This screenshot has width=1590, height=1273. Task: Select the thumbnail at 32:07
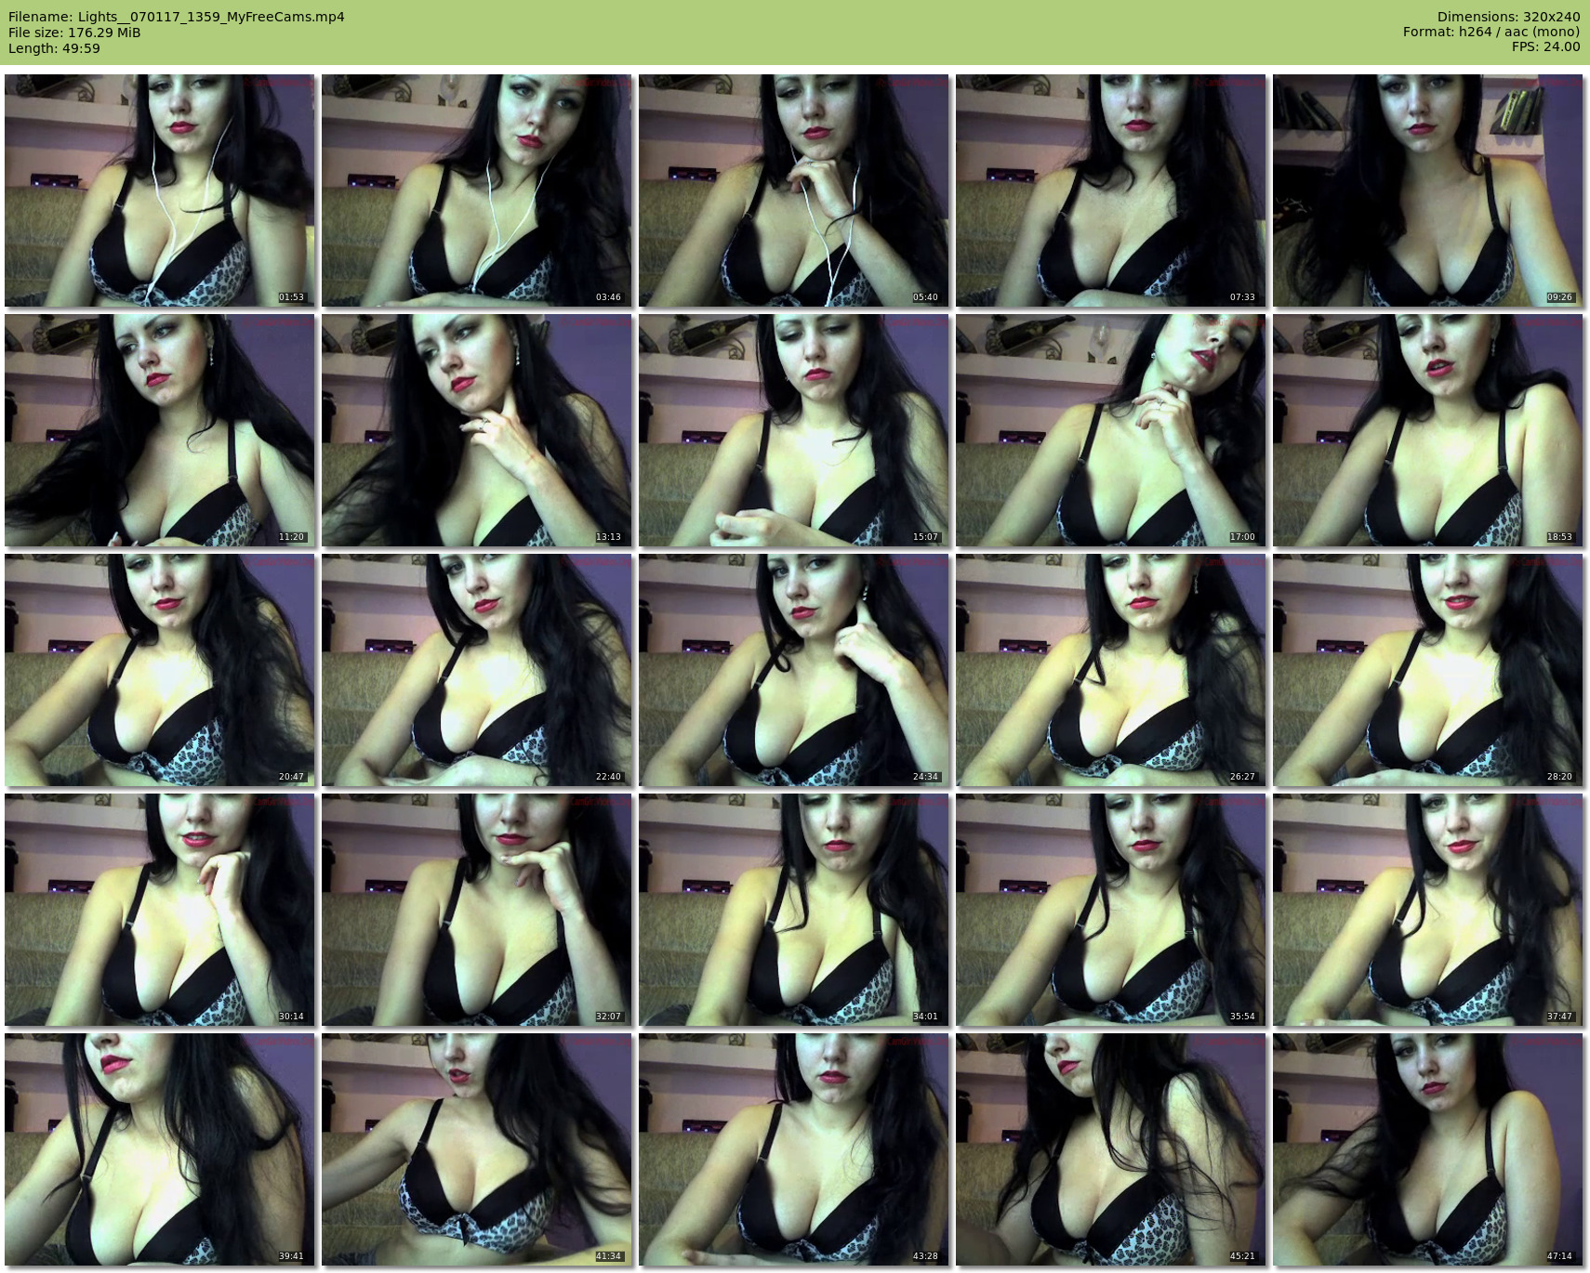pyautogui.click(x=476, y=910)
